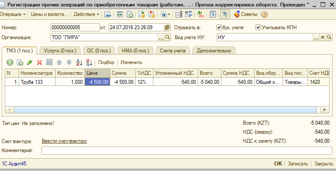
Task: Open the Операция dropdown menu
Action: (x=13, y=14)
